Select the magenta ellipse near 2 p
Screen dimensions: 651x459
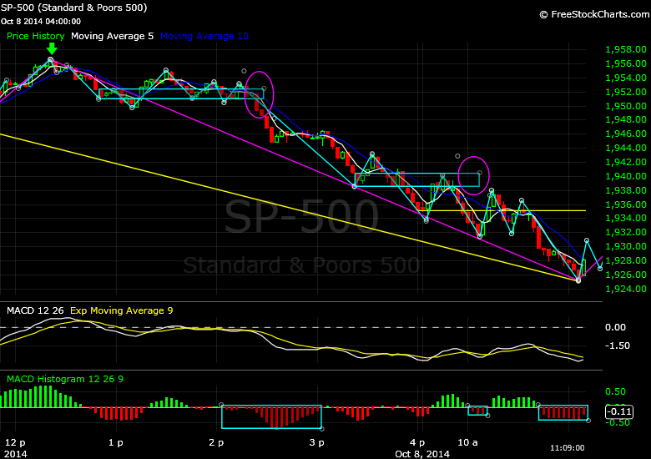click(257, 93)
